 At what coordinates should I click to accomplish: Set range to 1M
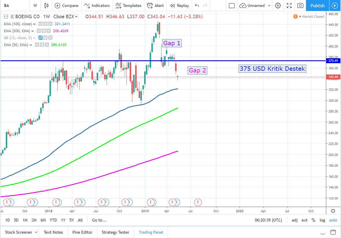(25, 220)
